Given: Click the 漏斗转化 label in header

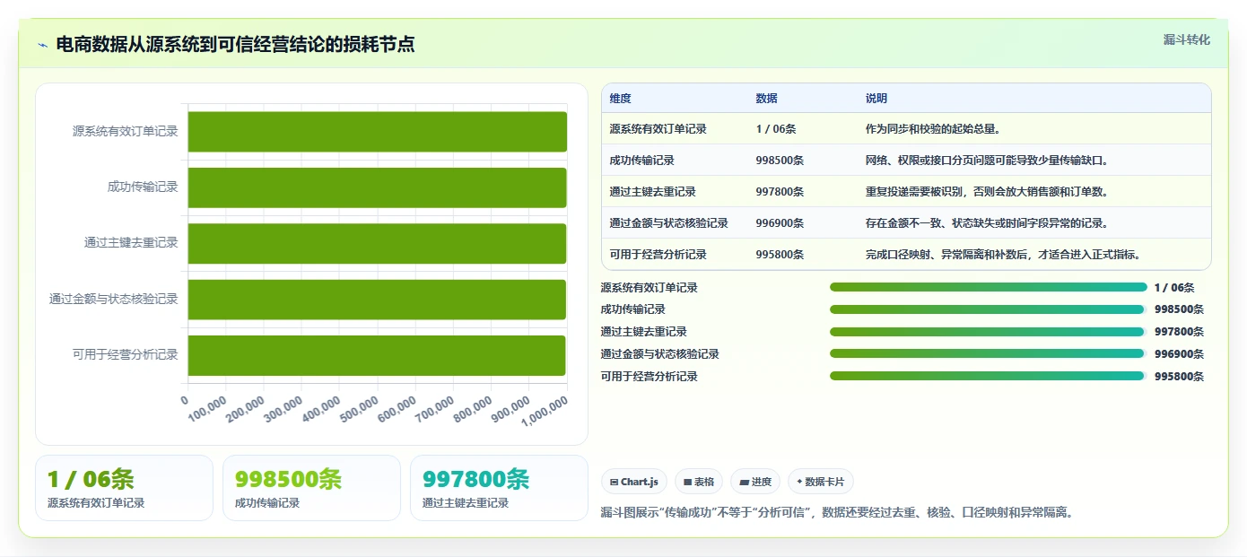Looking at the screenshot, I should coord(1186,40).
